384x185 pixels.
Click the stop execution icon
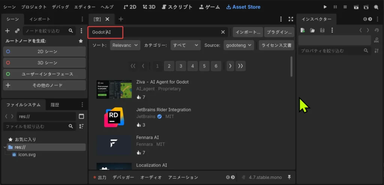[x=345, y=7]
